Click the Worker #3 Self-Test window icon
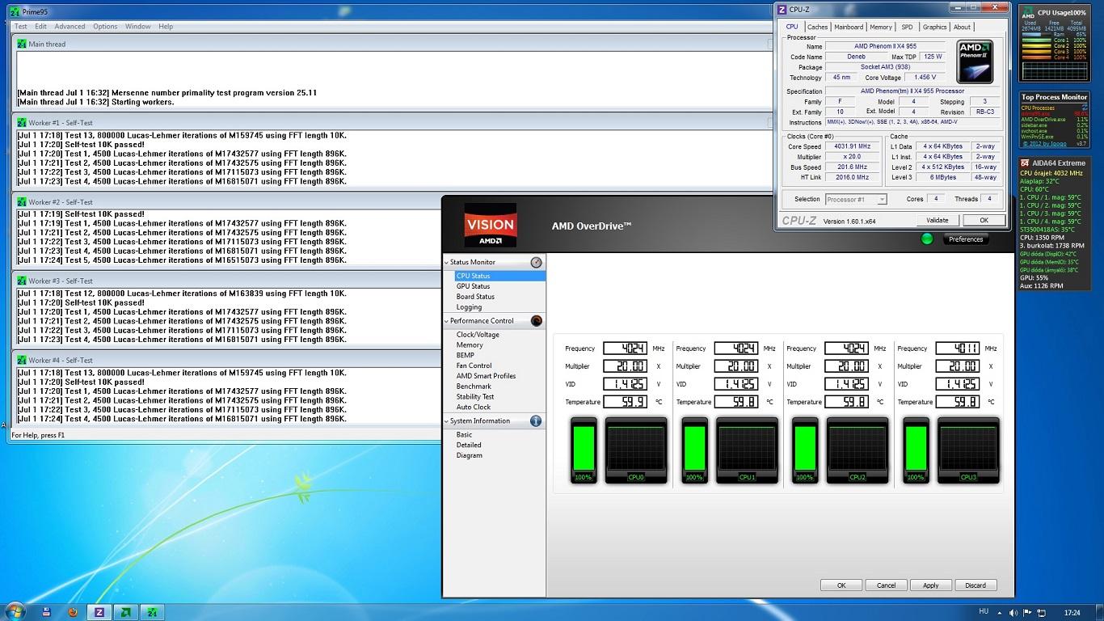 pyautogui.click(x=22, y=281)
